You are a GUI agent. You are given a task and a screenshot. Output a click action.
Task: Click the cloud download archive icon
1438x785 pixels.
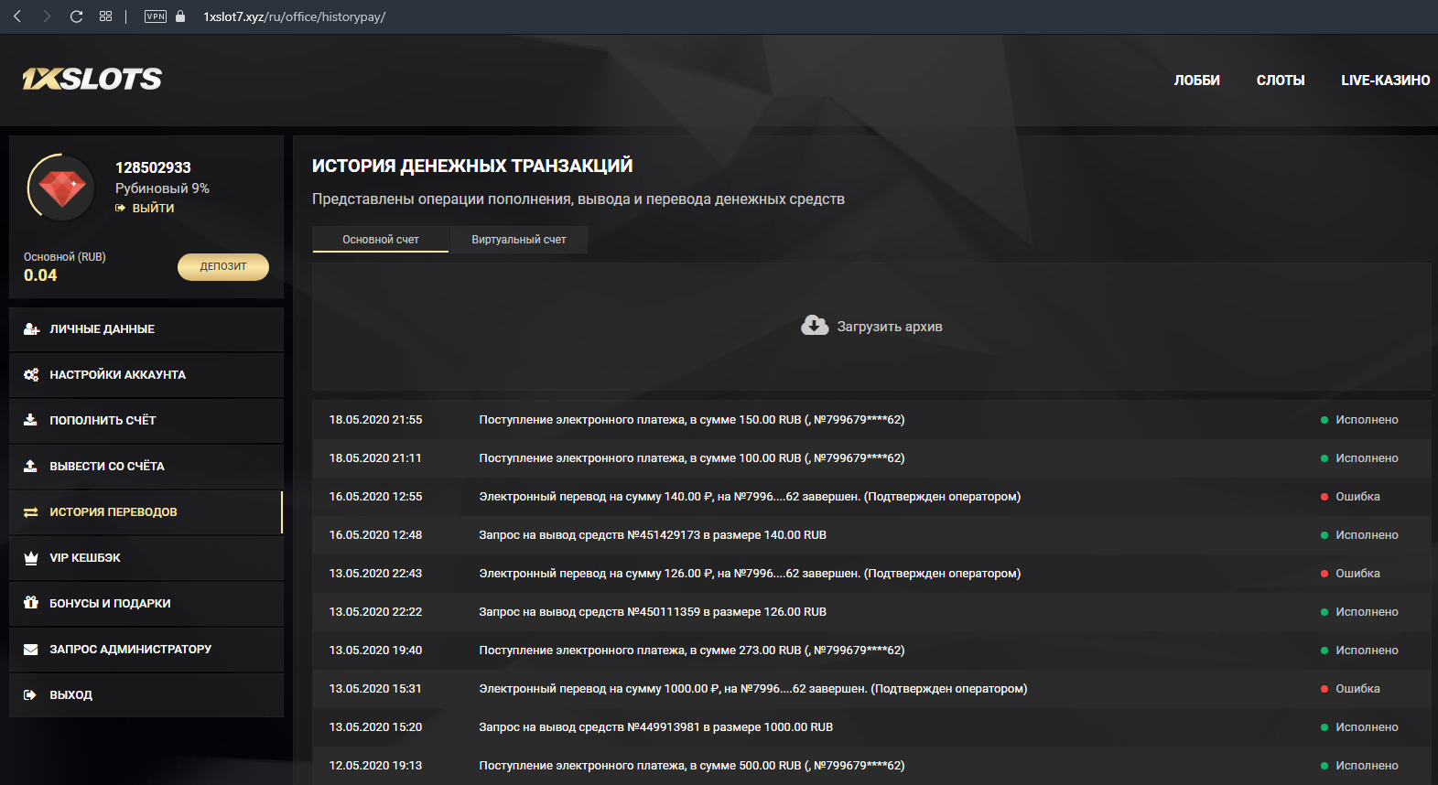coord(814,326)
